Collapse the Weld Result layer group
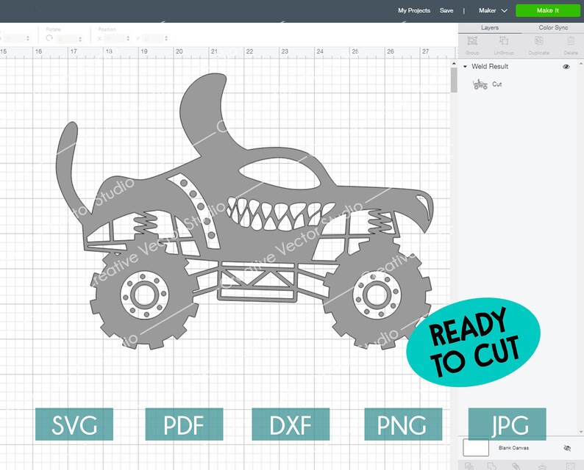The height and width of the screenshot is (470, 584). click(465, 67)
